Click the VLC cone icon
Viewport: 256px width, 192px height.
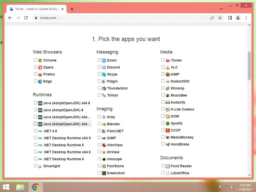pos(168,67)
